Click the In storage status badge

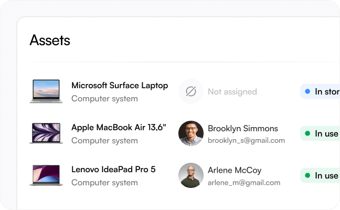[320, 91]
